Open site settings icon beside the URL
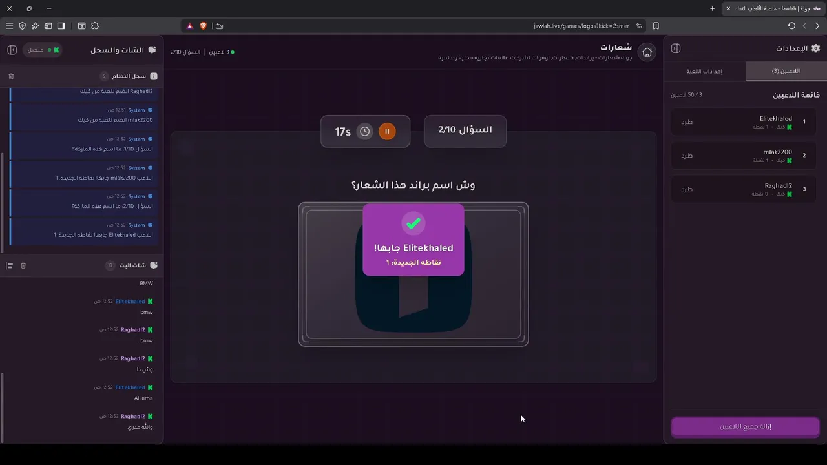The height and width of the screenshot is (465, 827). coord(639,26)
